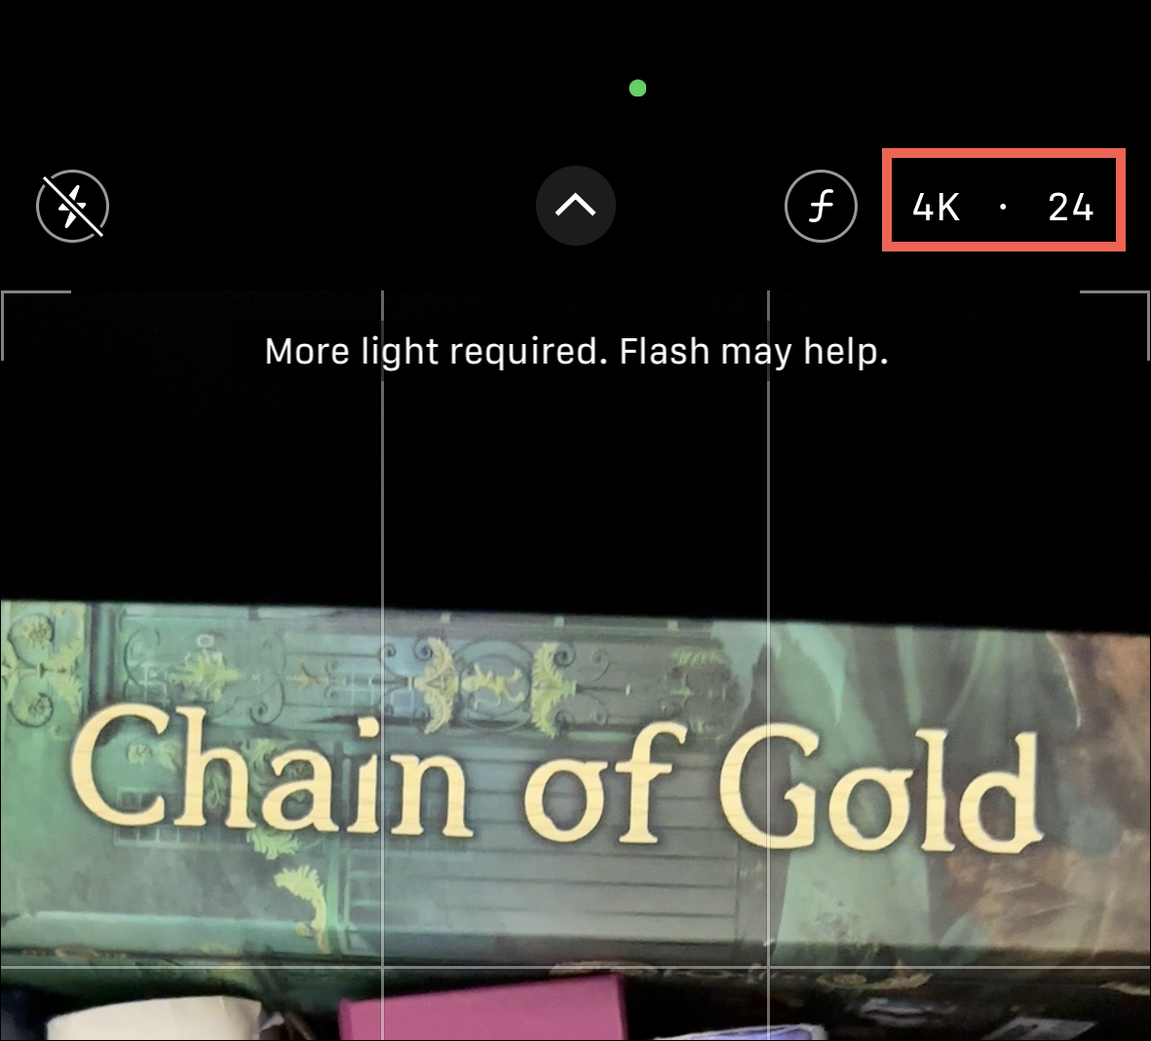Open the f depth control icon
This screenshot has width=1151, height=1041.
(x=821, y=207)
